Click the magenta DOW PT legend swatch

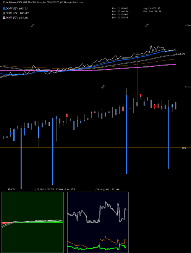(x=4, y=18)
